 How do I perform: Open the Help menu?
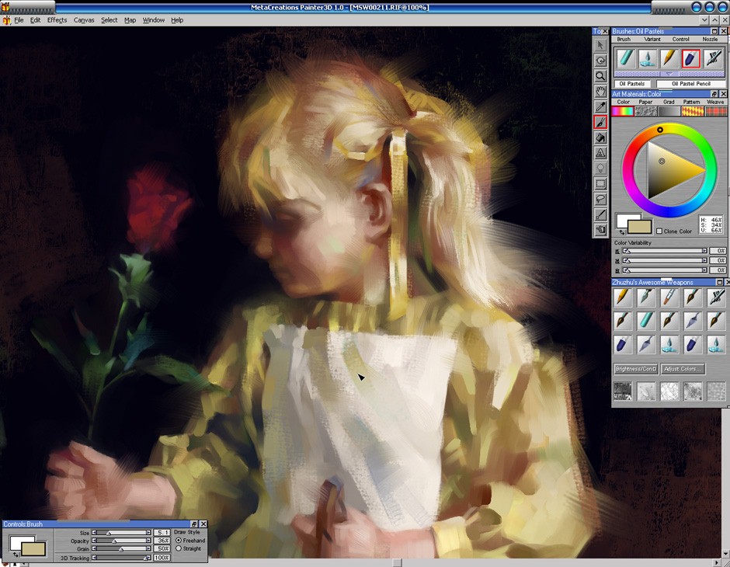click(177, 20)
